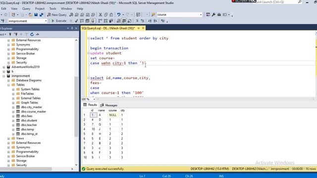Viewport: 317px width, 178px height.
Task: Click the NULL cell in course column
Action: [112, 115]
